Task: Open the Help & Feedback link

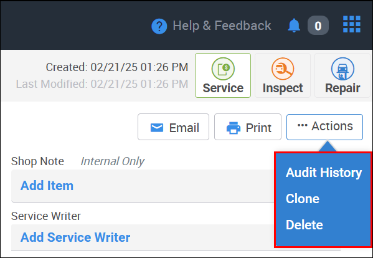Action: pyautogui.click(x=222, y=26)
